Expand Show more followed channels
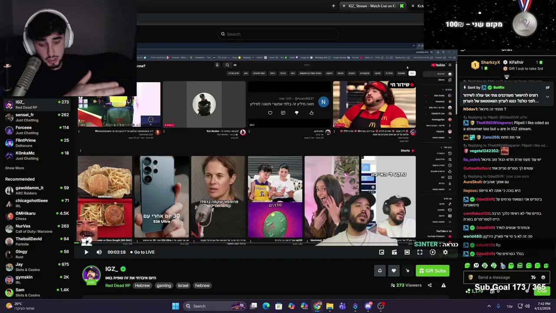The height and width of the screenshot is (313, 556). click(14, 168)
